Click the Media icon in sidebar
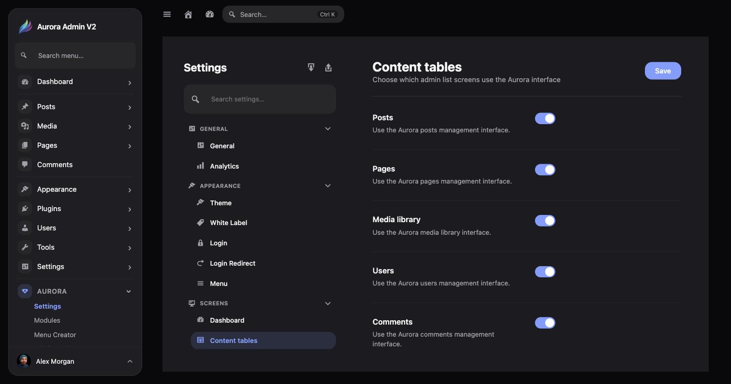The height and width of the screenshot is (384, 731). [25, 126]
